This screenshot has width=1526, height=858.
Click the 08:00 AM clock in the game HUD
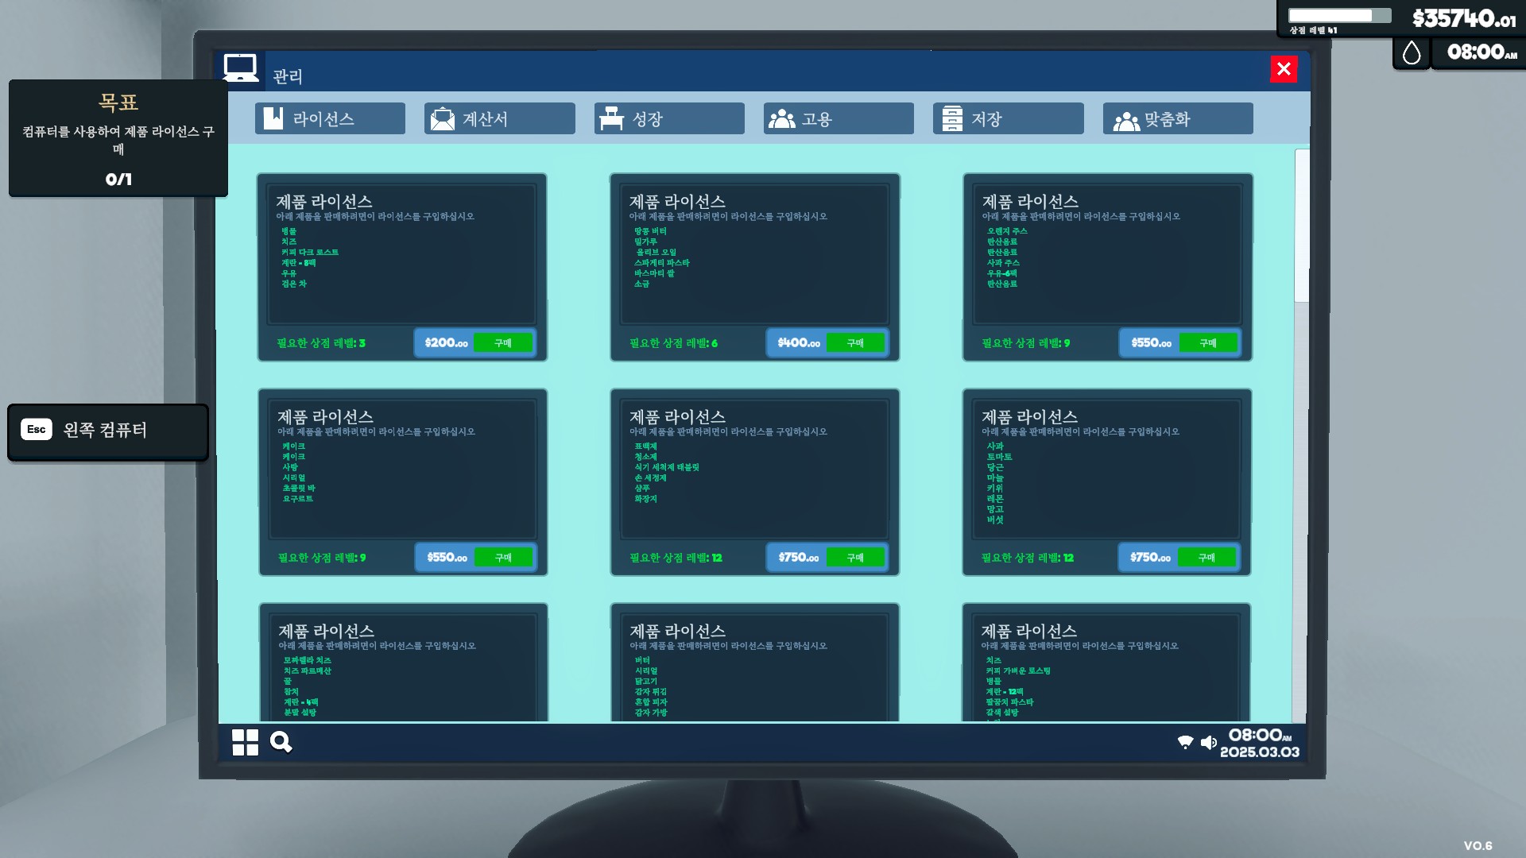pyautogui.click(x=1481, y=52)
